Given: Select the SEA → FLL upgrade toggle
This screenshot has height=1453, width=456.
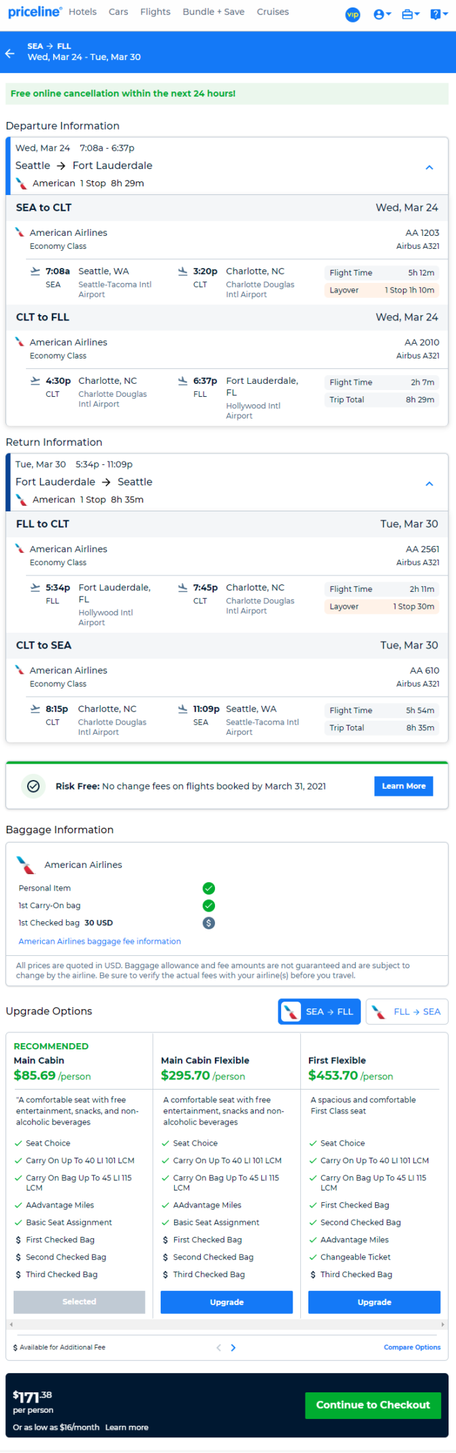Looking at the screenshot, I should point(319,1011).
